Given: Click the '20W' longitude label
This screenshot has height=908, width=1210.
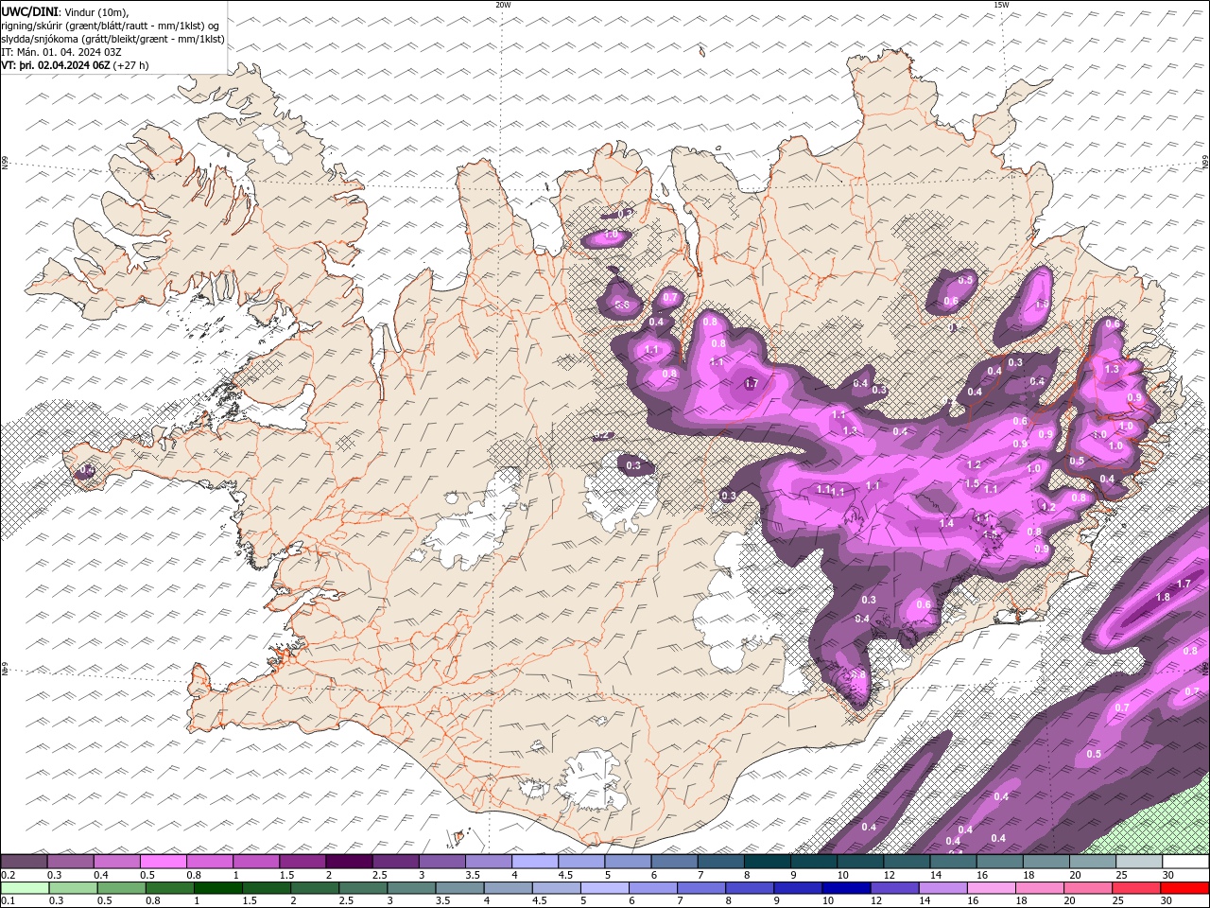Looking at the screenshot, I should [503, 5].
